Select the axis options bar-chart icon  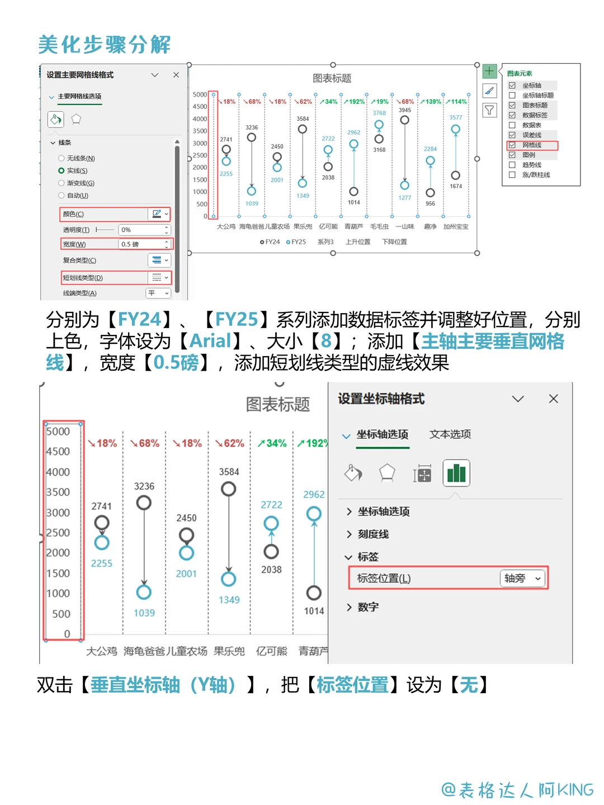456,473
